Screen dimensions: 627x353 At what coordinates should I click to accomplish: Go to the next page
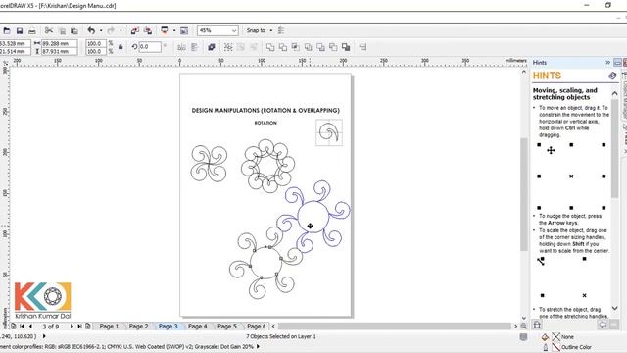(x=72, y=327)
